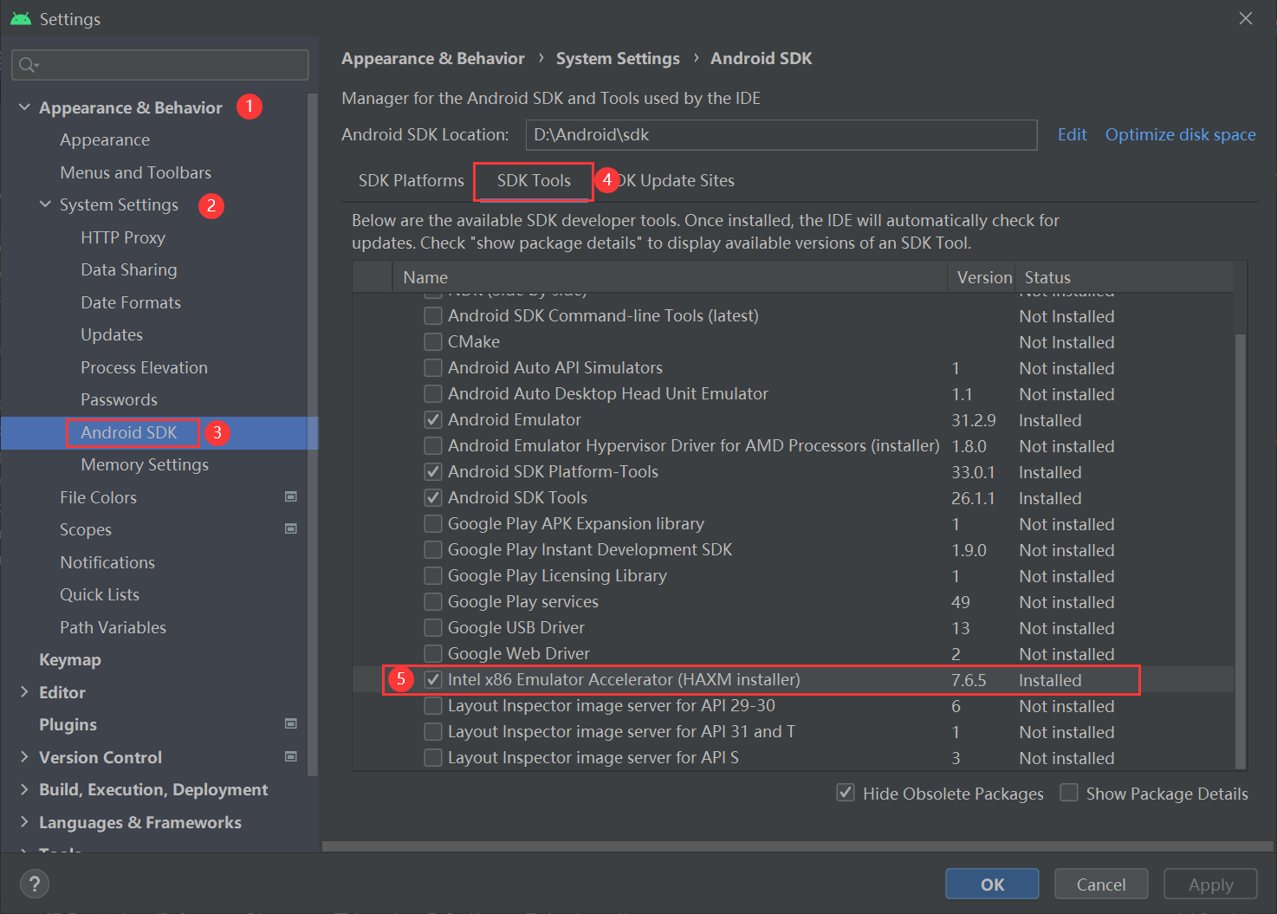The height and width of the screenshot is (914, 1277).
Task: Open Quick Lists settings
Action: tap(100, 594)
